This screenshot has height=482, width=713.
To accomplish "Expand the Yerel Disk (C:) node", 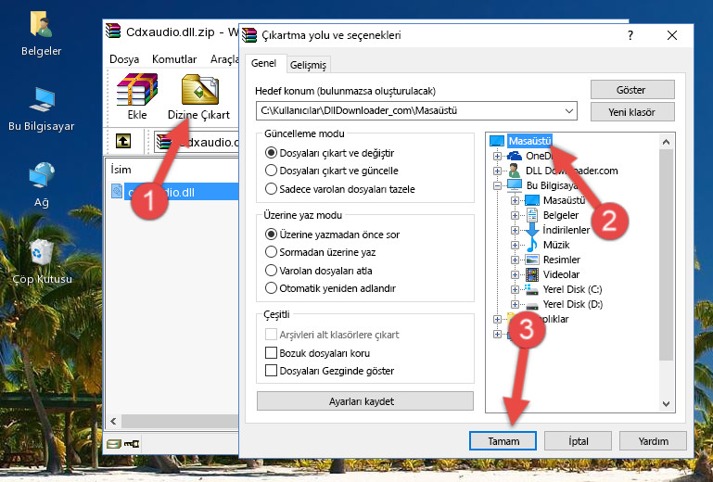I will coord(515,289).
